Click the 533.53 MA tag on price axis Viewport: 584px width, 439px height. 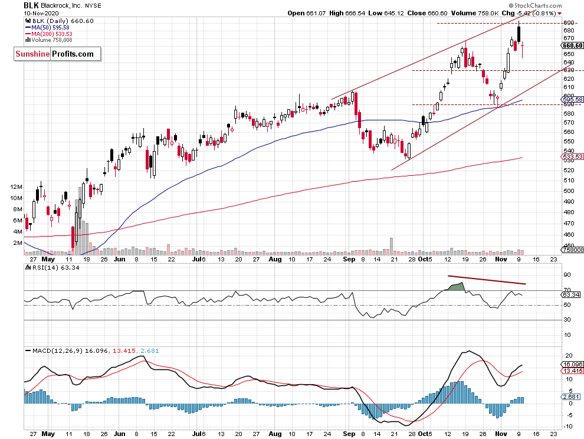(x=572, y=157)
